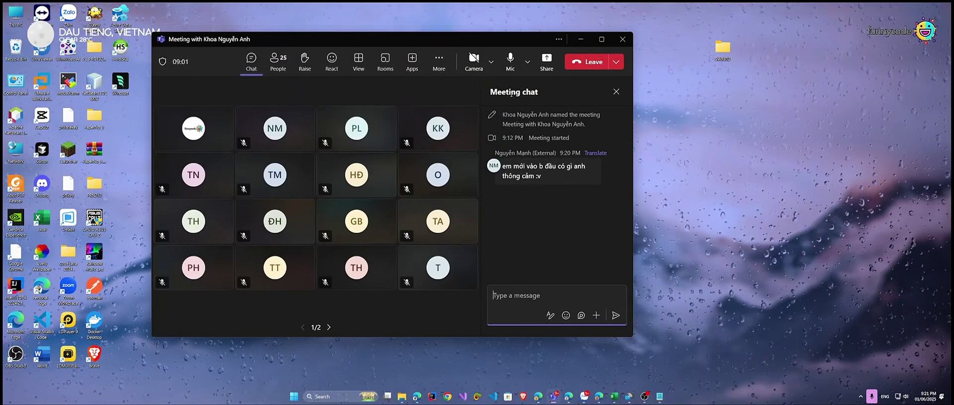954x405 pixels.
Task: Toggle the microphone mute
Action: pos(510,62)
